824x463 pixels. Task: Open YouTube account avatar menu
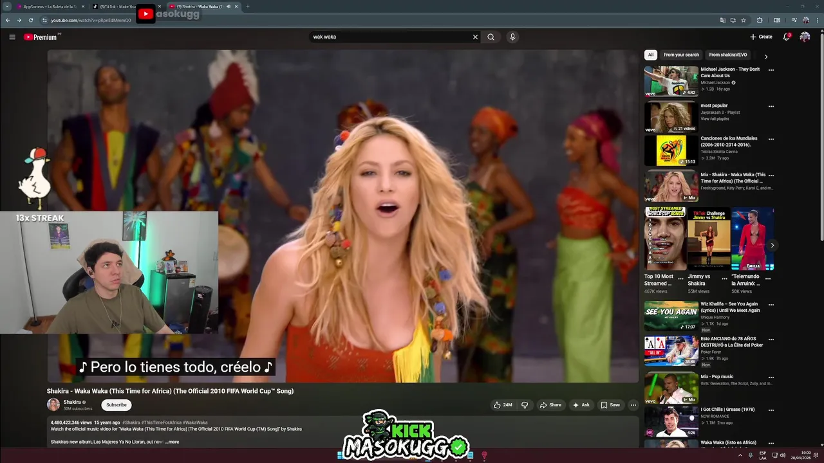click(x=805, y=37)
